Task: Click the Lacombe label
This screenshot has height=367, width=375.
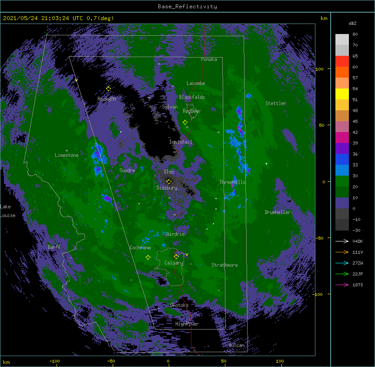Action: coord(196,83)
